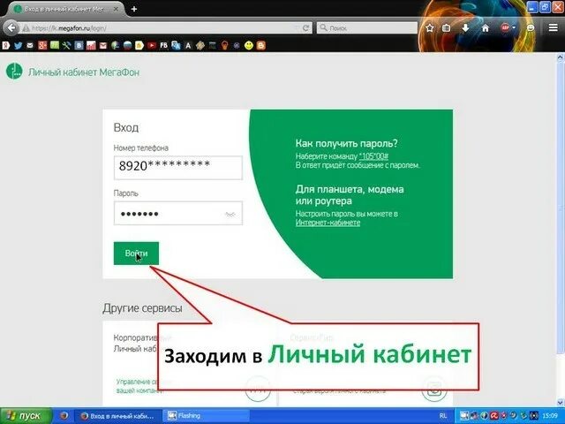This screenshot has height=424, width=565.
Task: Open the Firefox hamburger menu
Action: click(554, 27)
